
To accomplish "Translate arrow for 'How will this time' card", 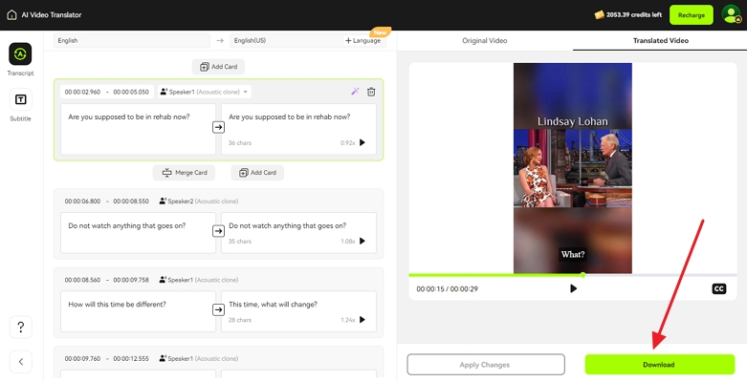I will 218,309.
